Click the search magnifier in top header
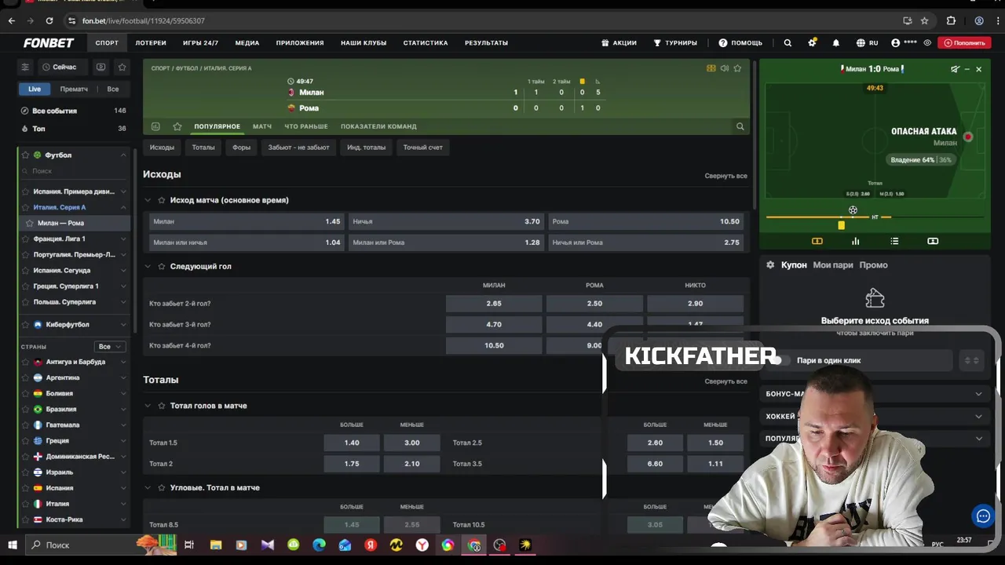Image resolution: width=1005 pixels, height=565 pixels. (x=788, y=43)
